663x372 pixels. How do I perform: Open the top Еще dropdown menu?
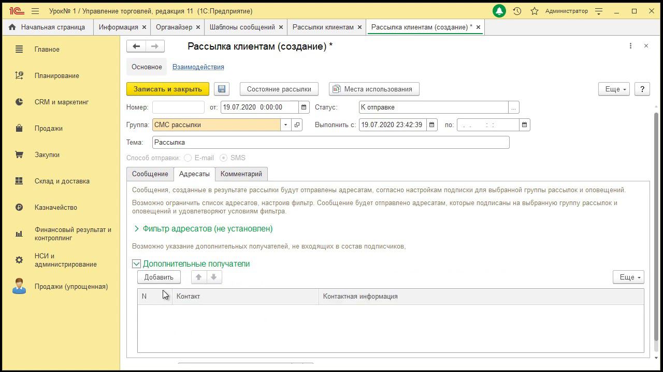614,89
